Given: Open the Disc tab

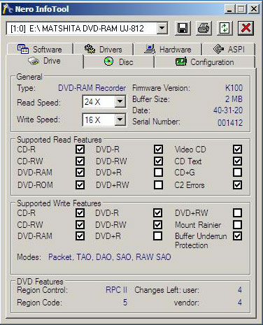Looking at the screenshot, I should click(119, 62).
